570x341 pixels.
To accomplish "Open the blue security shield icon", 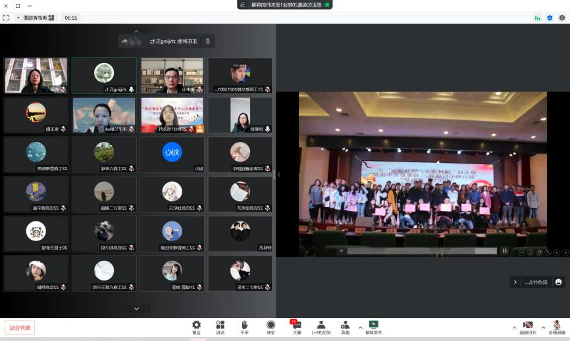I will click(x=550, y=18).
